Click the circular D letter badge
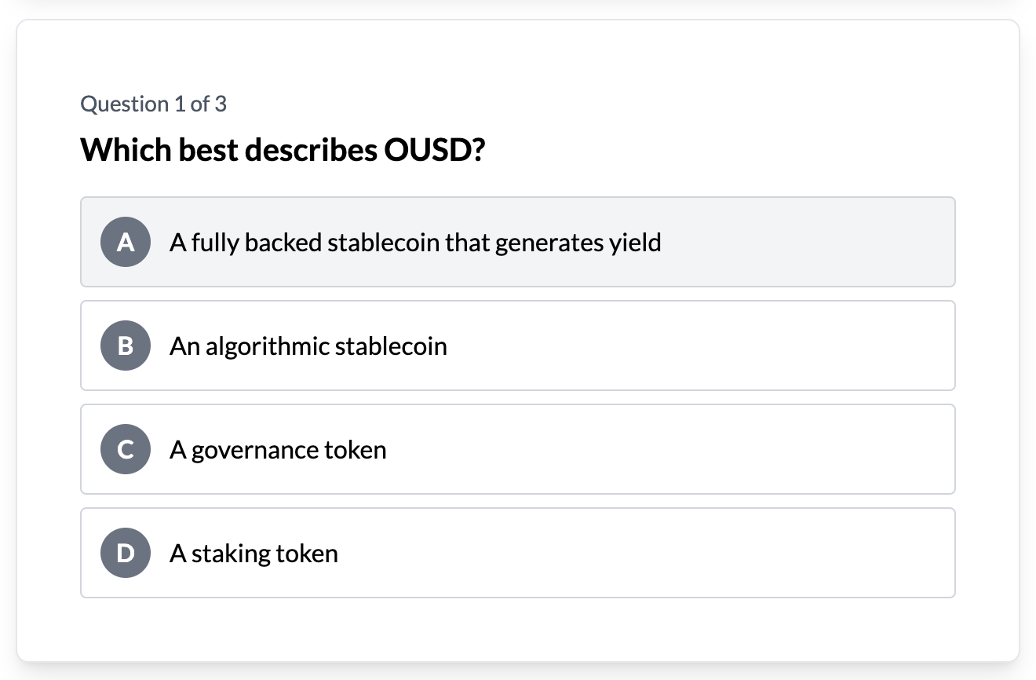 [126, 553]
